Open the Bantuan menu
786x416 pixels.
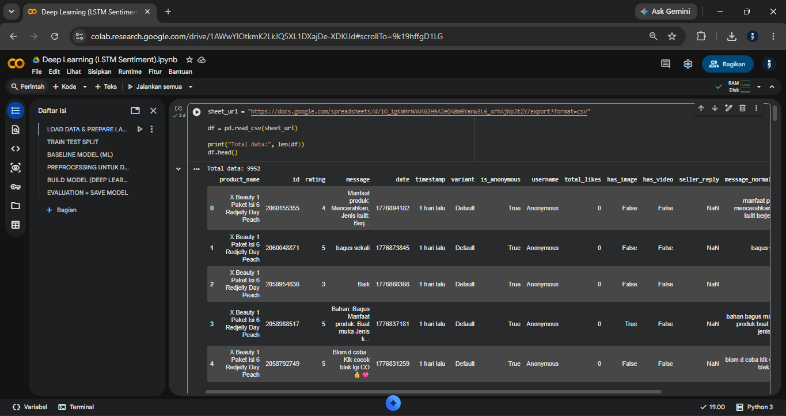click(x=180, y=72)
